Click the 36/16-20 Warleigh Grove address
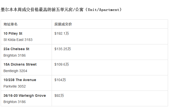This screenshot has width=169, height=107. (x=25, y=96)
